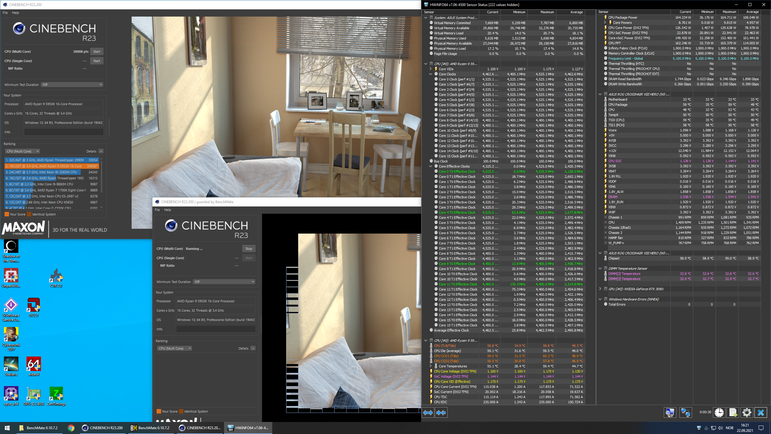Click the shrink columns double-arrow icon
The height and width of the screenshot is (434, 771).
click(441, 412)
